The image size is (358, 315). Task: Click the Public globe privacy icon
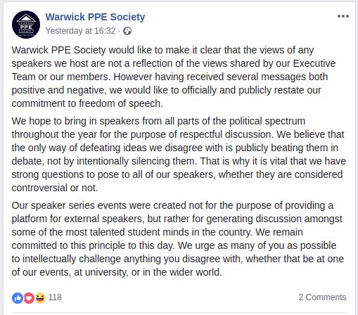127,31
